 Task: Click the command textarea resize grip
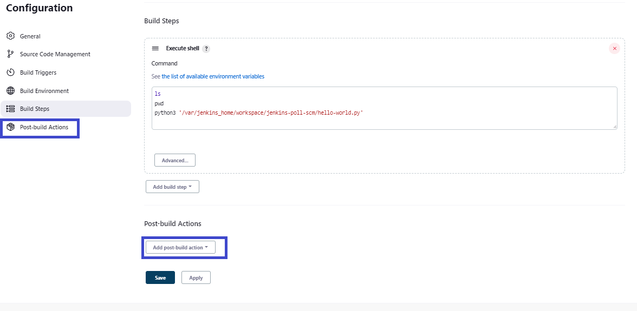[x=615, y=127]
